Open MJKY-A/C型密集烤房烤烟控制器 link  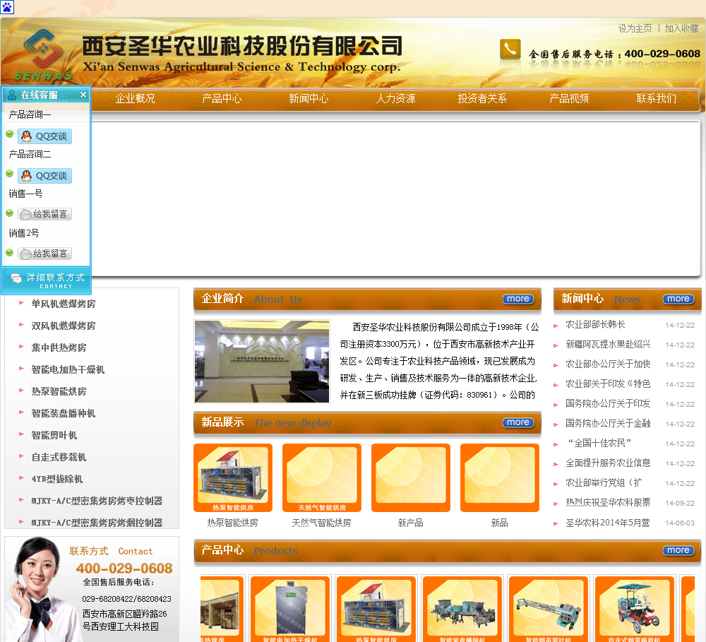point(97,523)
